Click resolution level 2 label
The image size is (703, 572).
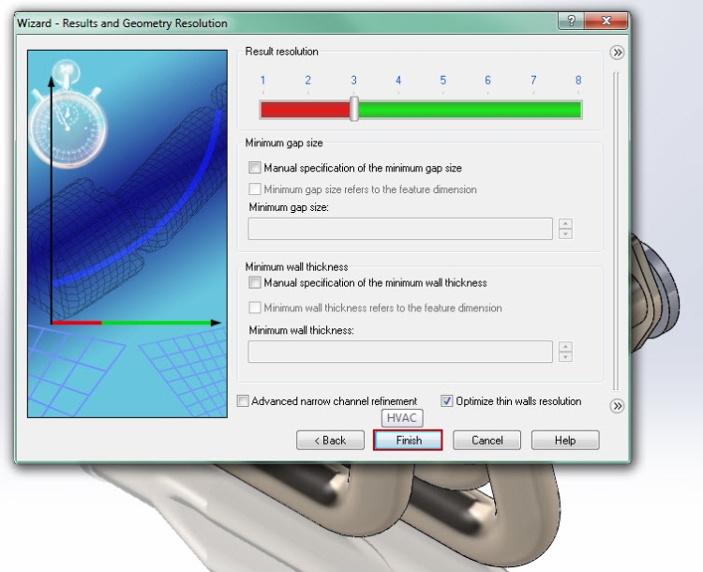(x=308, y=81)
